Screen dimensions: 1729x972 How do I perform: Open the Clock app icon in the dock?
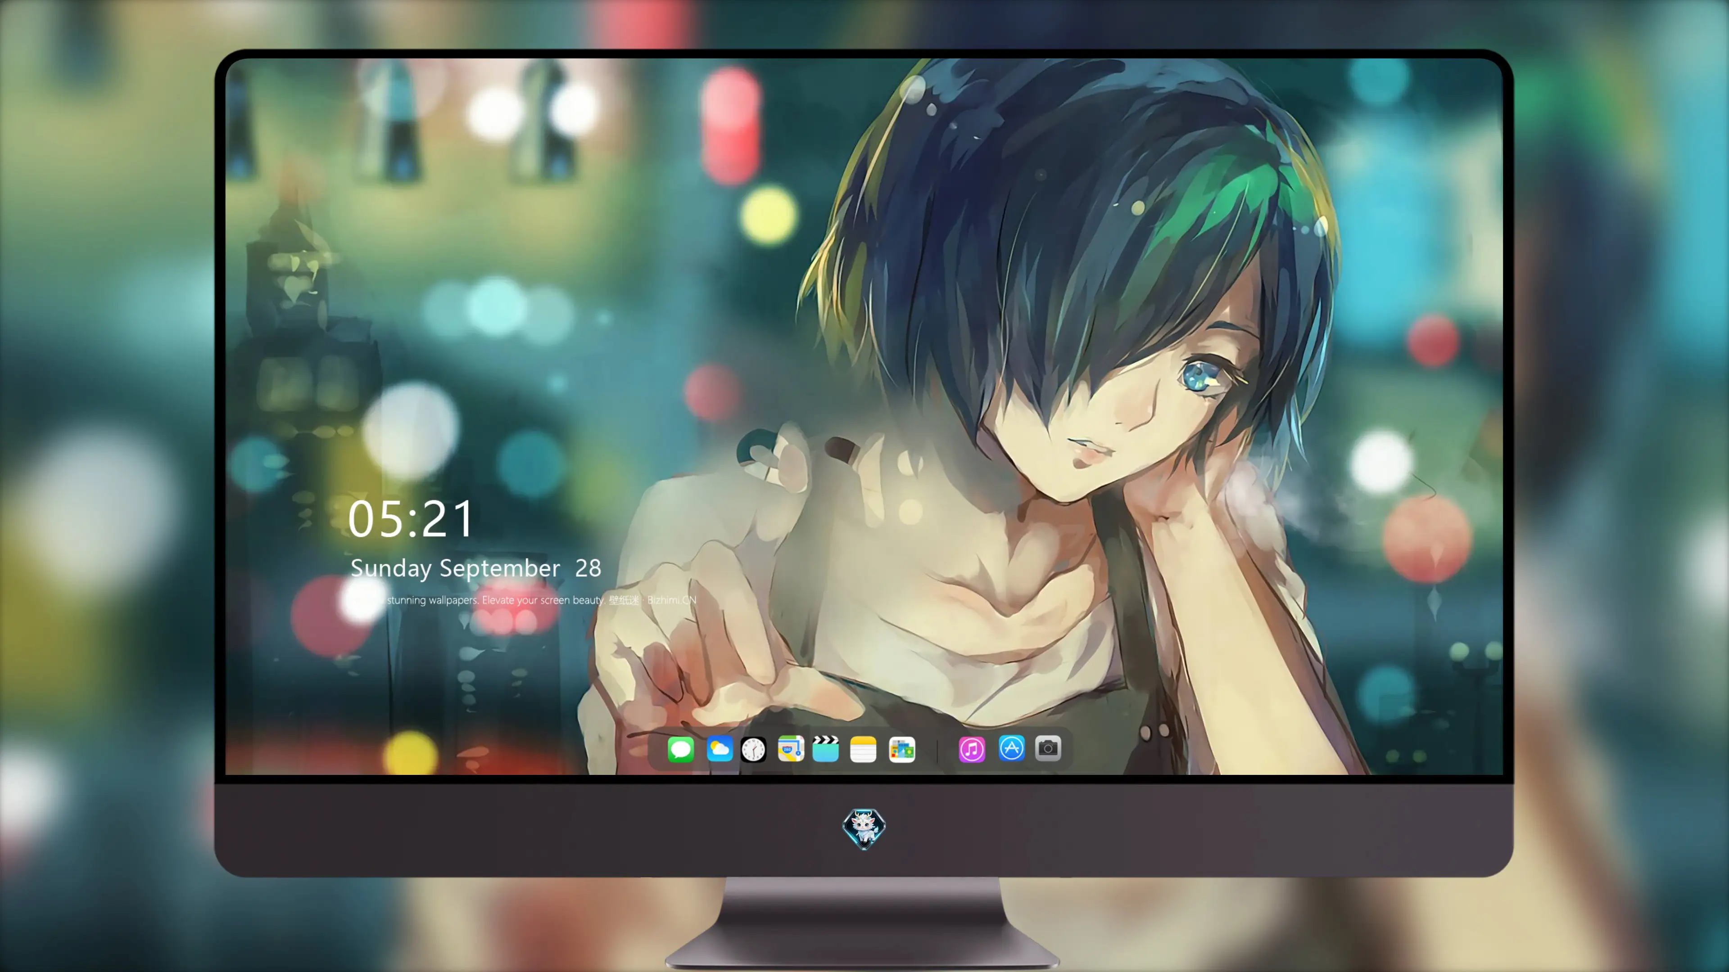[x=753, y=749]
